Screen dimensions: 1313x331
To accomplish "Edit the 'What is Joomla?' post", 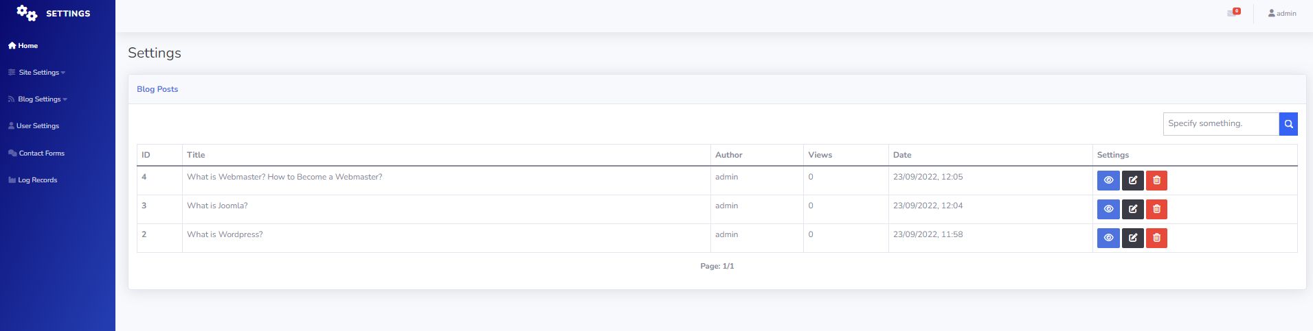I will click(1132, 209).
